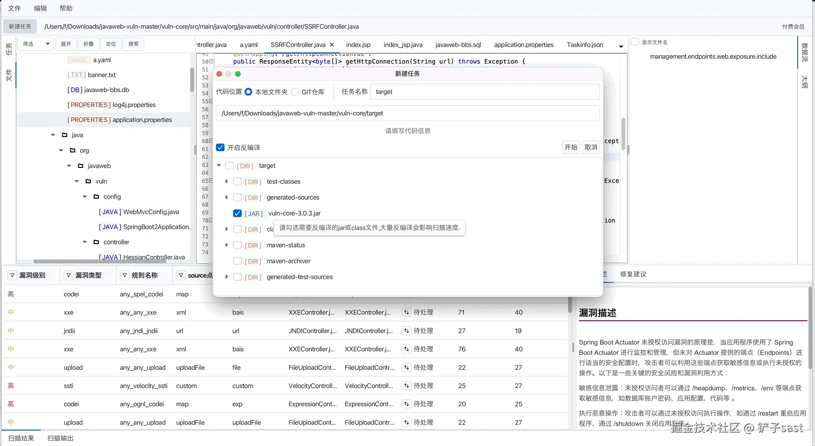
Task: Click the status swap icon in the line-71 XXEController row
Action: pyautogui.click(x=406, y=312)
